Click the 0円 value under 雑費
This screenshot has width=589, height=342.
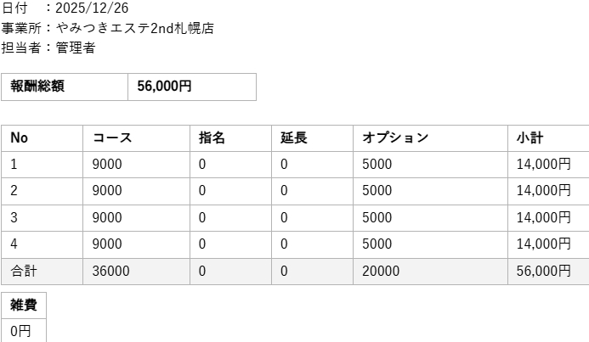tap(20, 331)
